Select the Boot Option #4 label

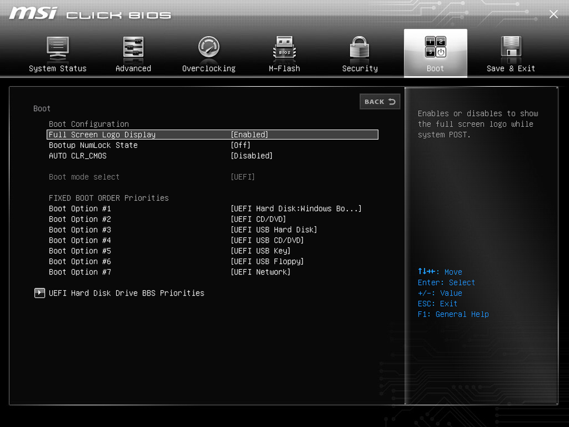[x=80, y=240]
